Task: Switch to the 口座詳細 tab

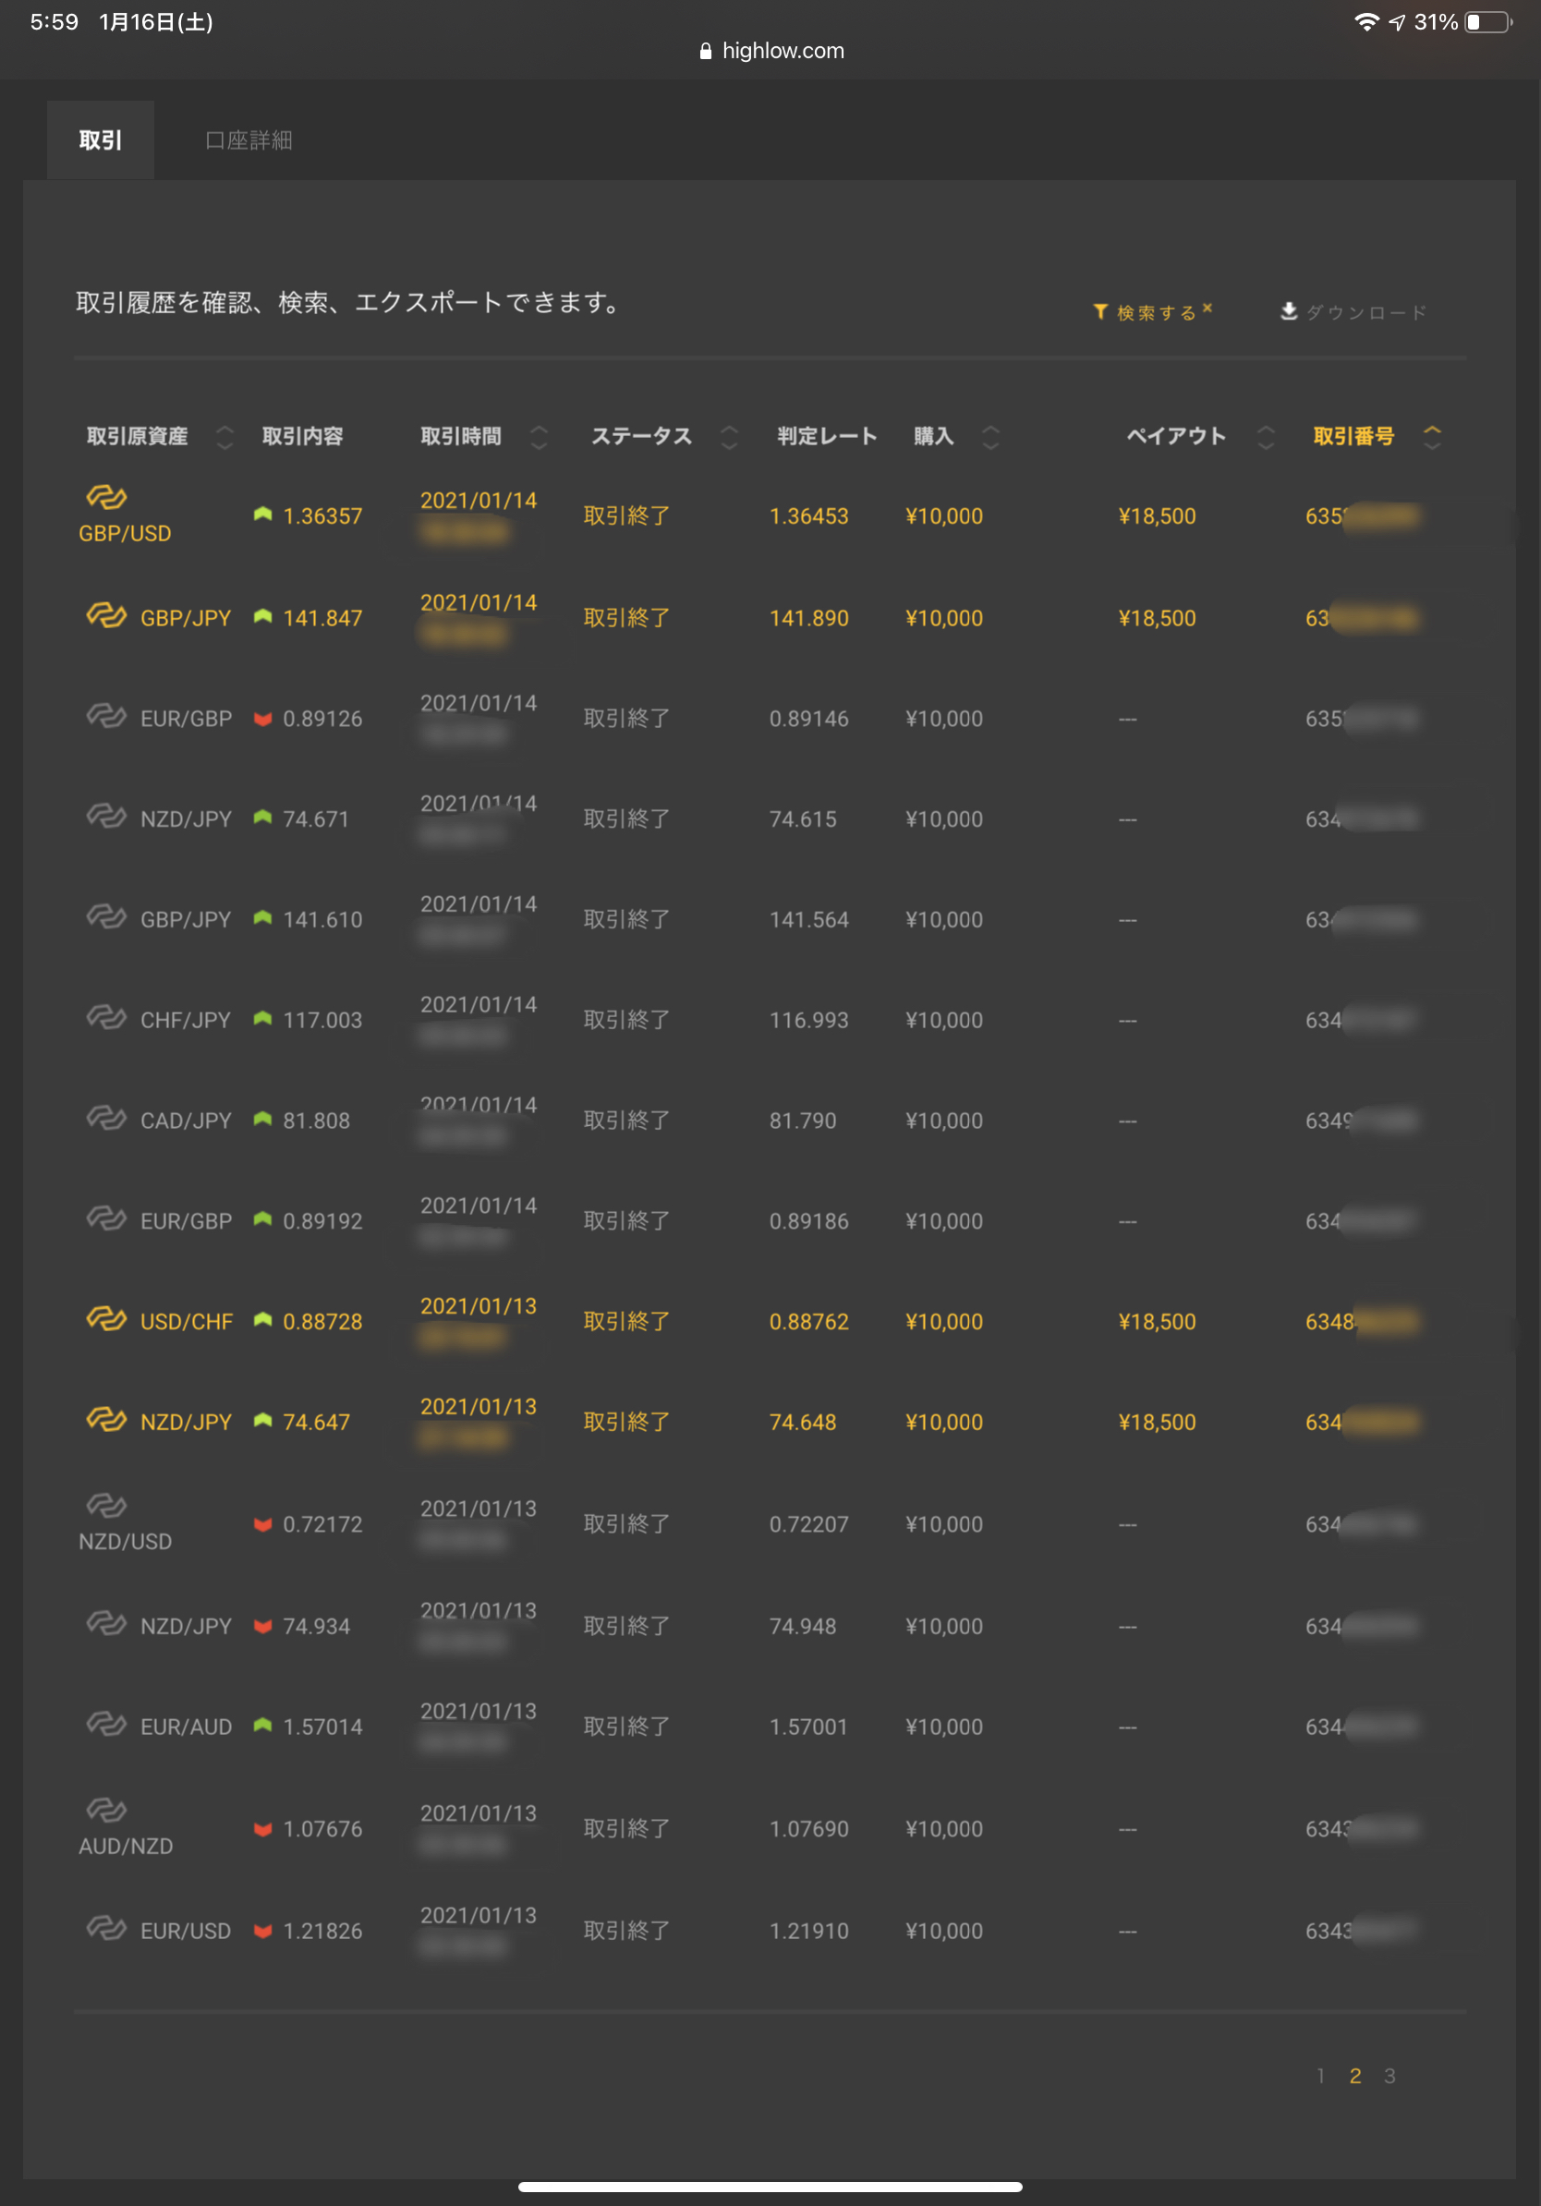Action: click(x=249, y=140)
